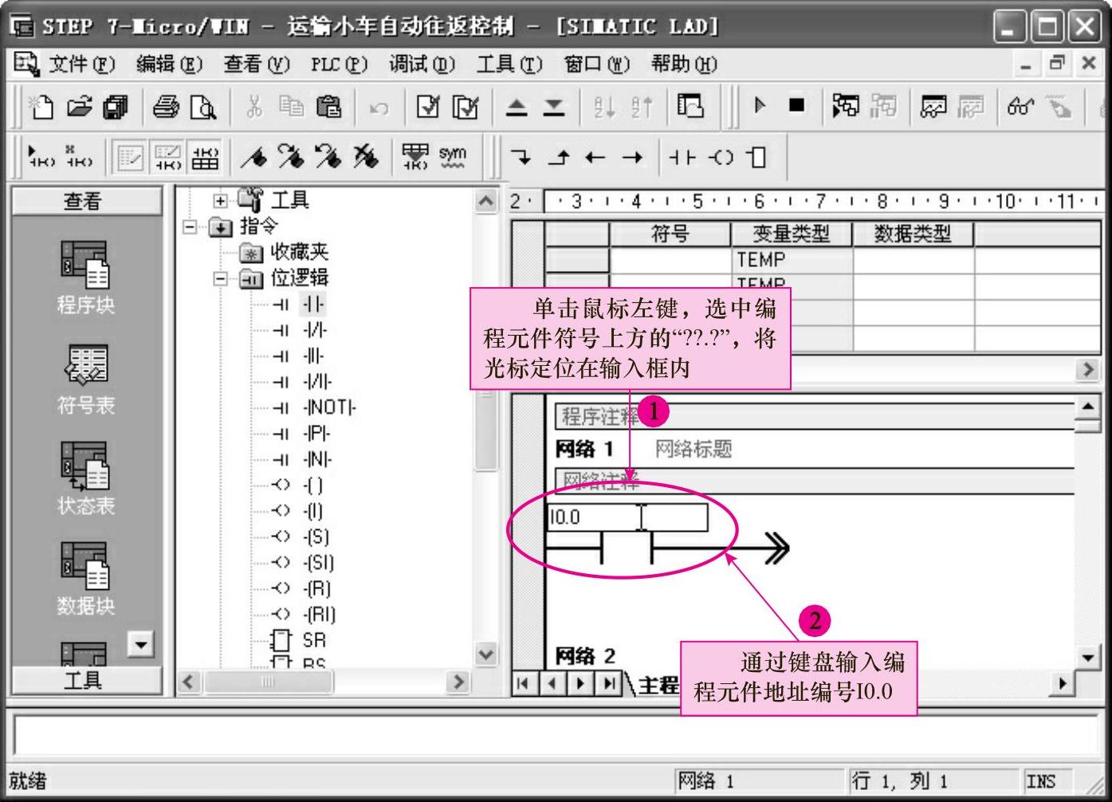
Task: Select the -|NOT|- instruction
Action: point(330,407)
